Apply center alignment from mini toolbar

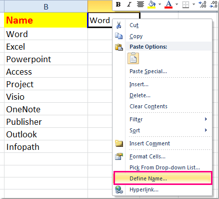pos(140,5)
